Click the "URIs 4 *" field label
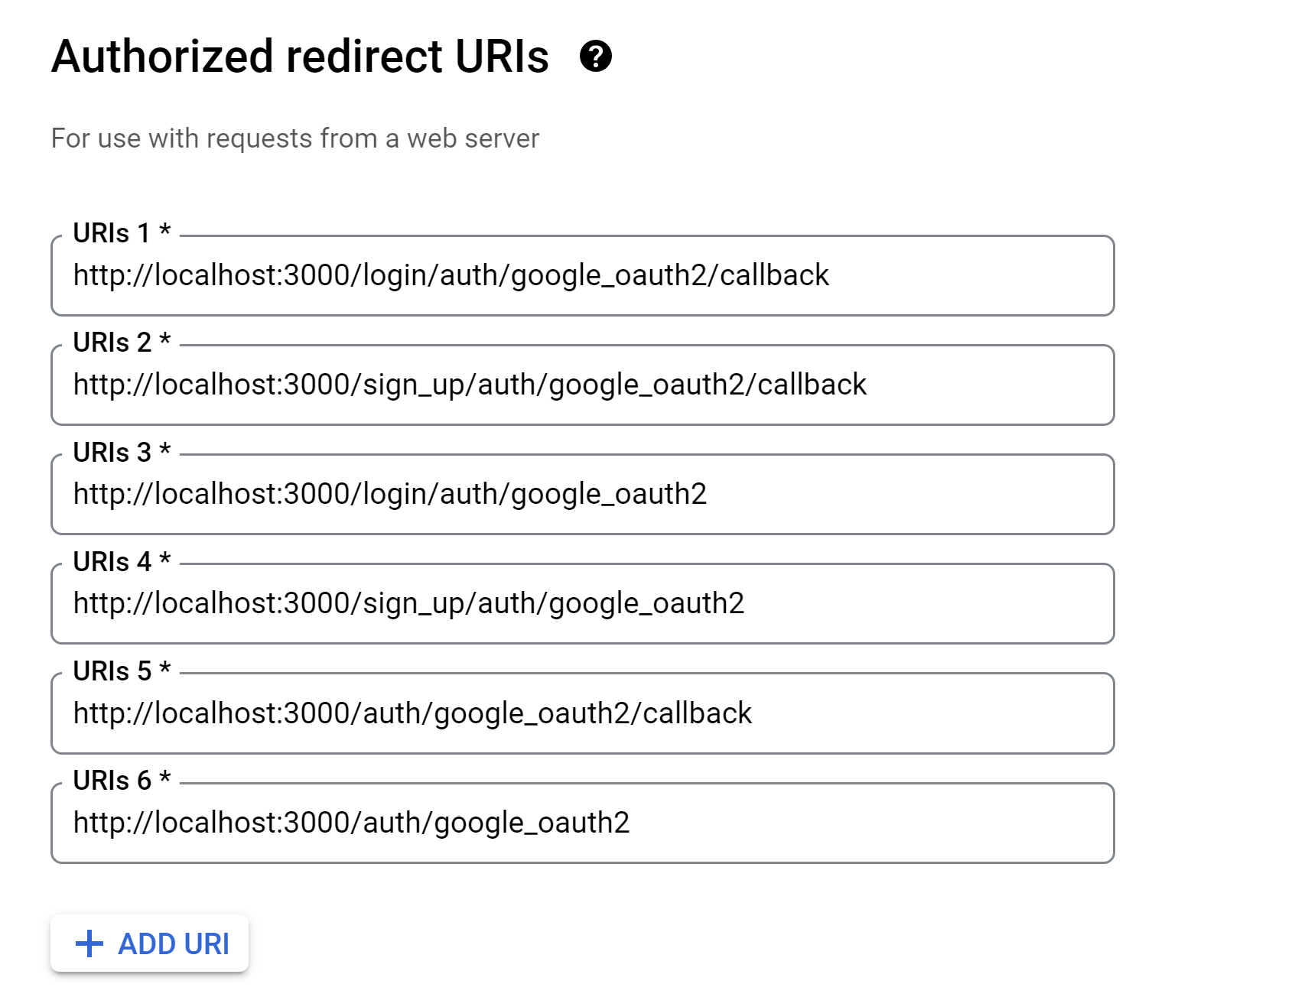 tap(122, 561)
